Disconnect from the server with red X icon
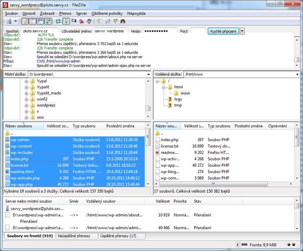 point(81,21)
